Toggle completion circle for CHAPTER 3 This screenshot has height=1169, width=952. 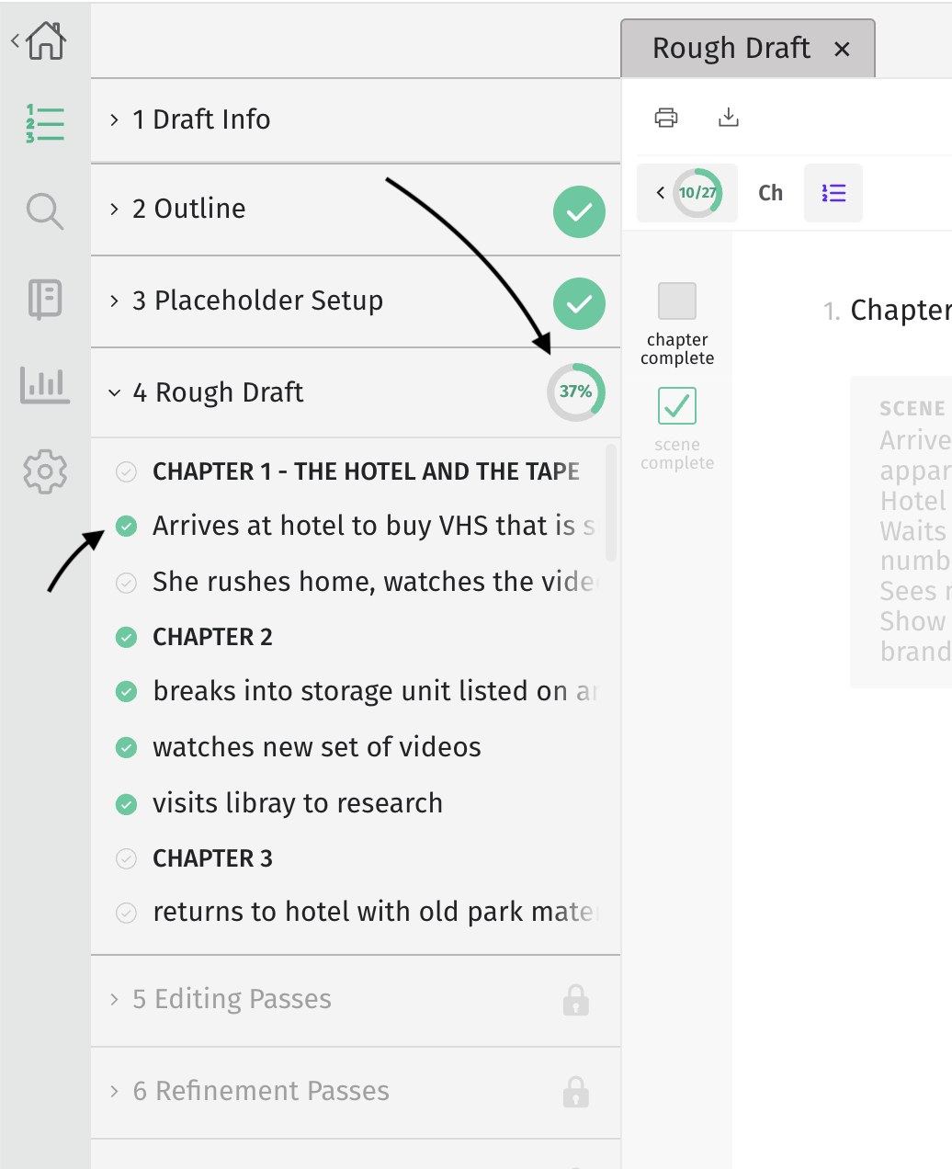(127, 858)
